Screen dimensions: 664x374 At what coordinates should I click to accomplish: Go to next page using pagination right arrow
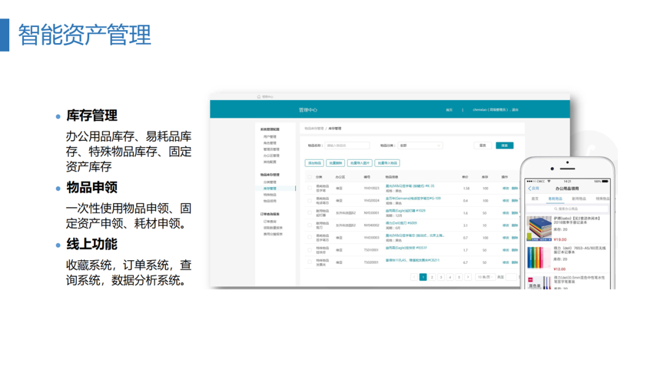click(468, 277)
